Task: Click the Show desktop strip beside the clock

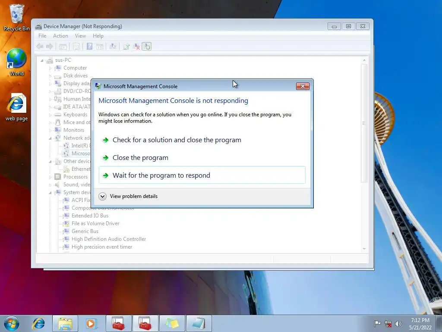Action: point(439,323)
